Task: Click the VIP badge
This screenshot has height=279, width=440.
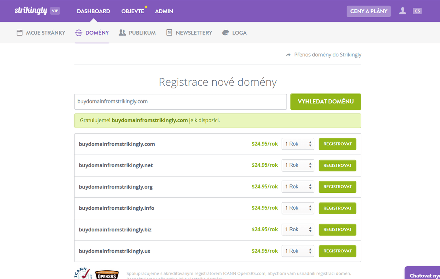Action: [x=55, y=11]
